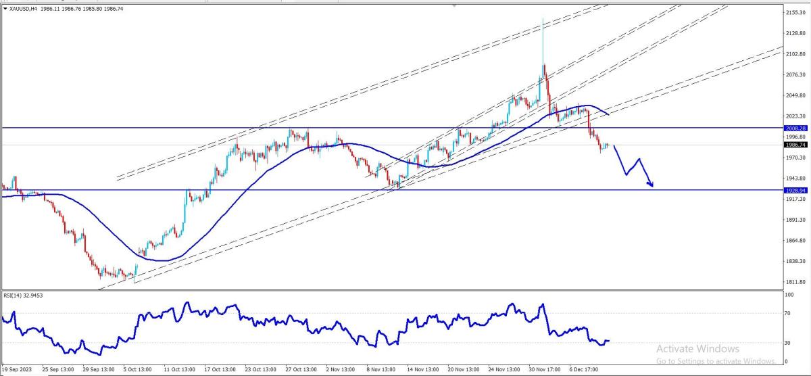Screen dimensions: 811x376
Task: Click the 17 Oct 13:00 time label
Action: (x=221, y=371)
